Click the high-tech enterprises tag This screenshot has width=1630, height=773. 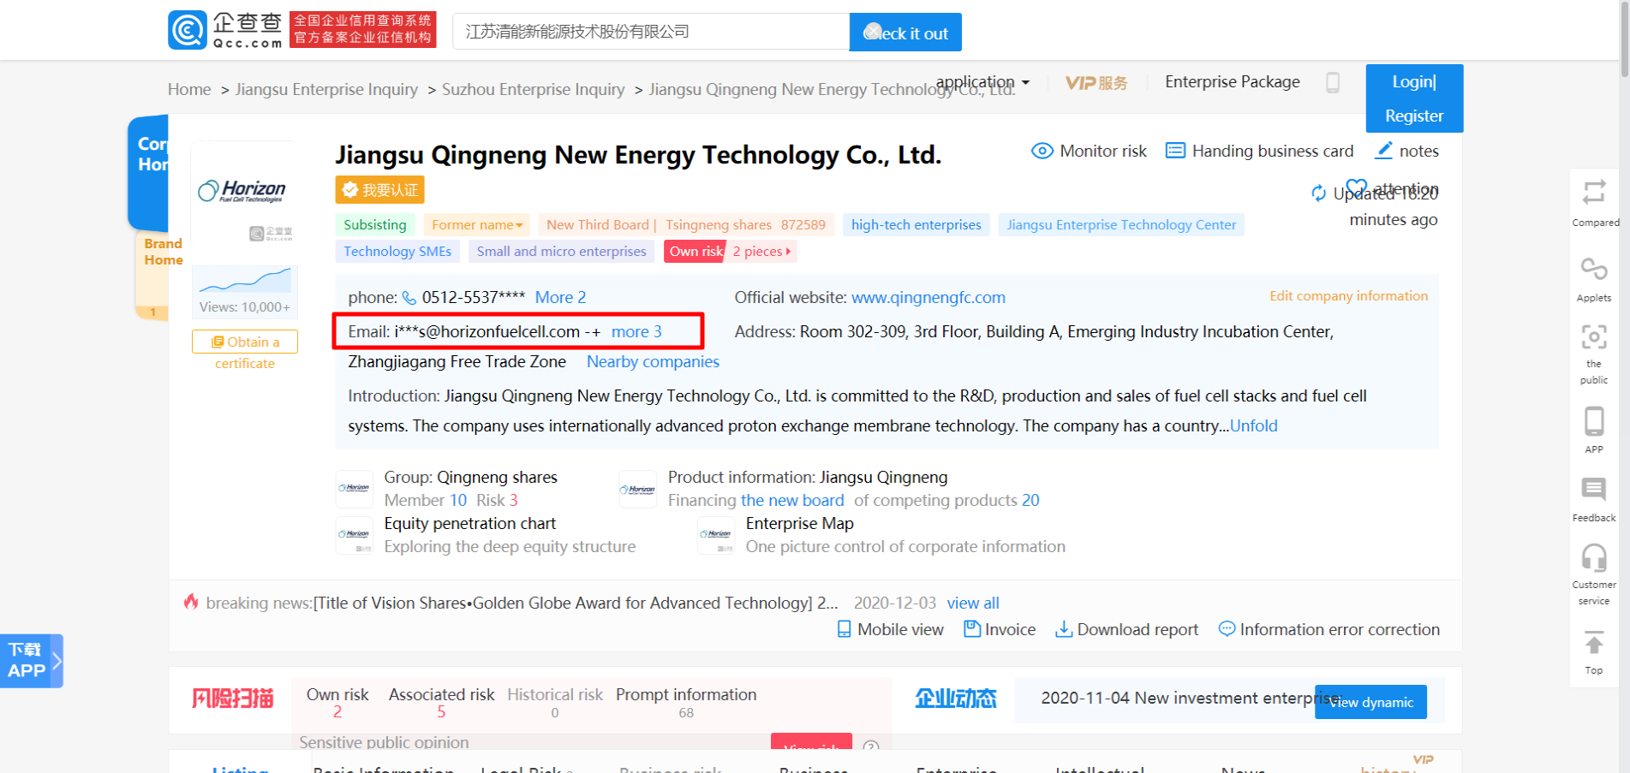pyautogui.click(x=917, y=225)
